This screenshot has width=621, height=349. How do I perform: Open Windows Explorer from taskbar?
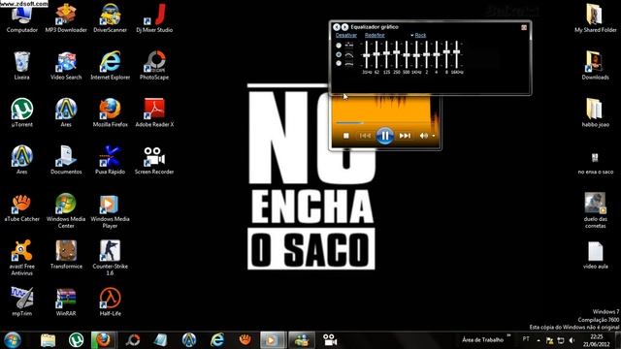point(48,340)
